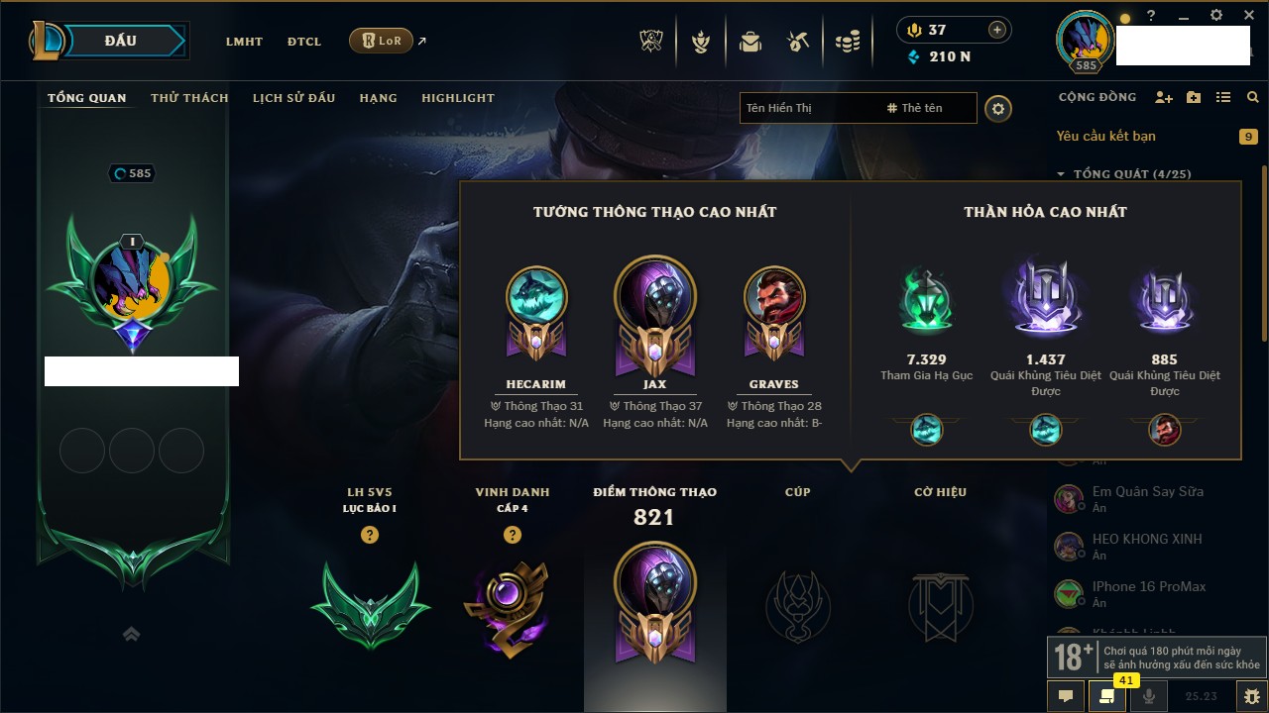Click the Tên Hiển Thị search field
Viewport: 1269px width, 713px height.
coord(810,108)
